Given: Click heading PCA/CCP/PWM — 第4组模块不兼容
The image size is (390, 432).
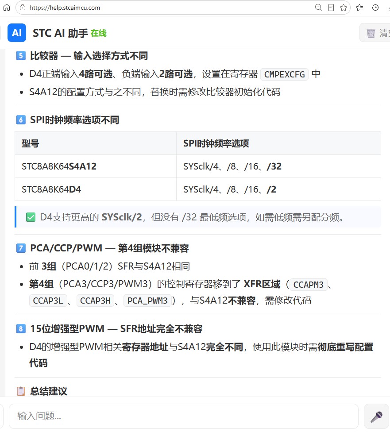Looking at the screenshot, I should [x=109, y=248].
